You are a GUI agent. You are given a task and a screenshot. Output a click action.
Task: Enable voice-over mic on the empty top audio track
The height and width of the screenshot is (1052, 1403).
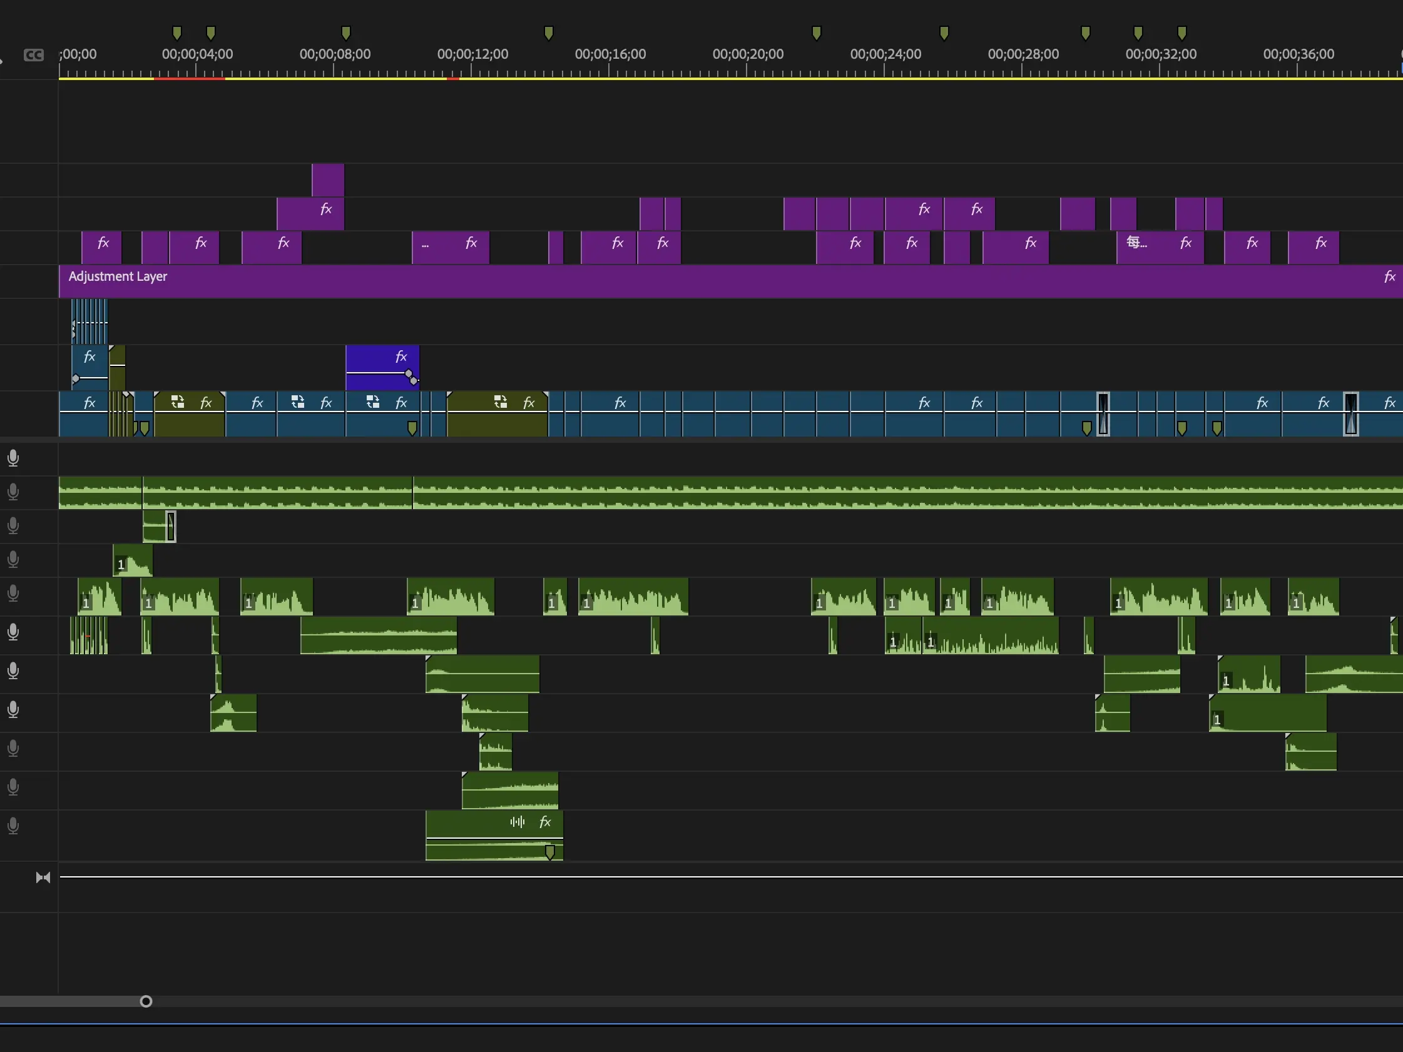pyautogui.click(x=13, y=458)
